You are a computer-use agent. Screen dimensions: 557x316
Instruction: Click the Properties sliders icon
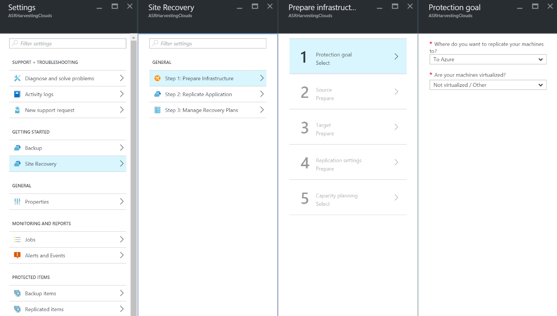[x=17, y=202]
